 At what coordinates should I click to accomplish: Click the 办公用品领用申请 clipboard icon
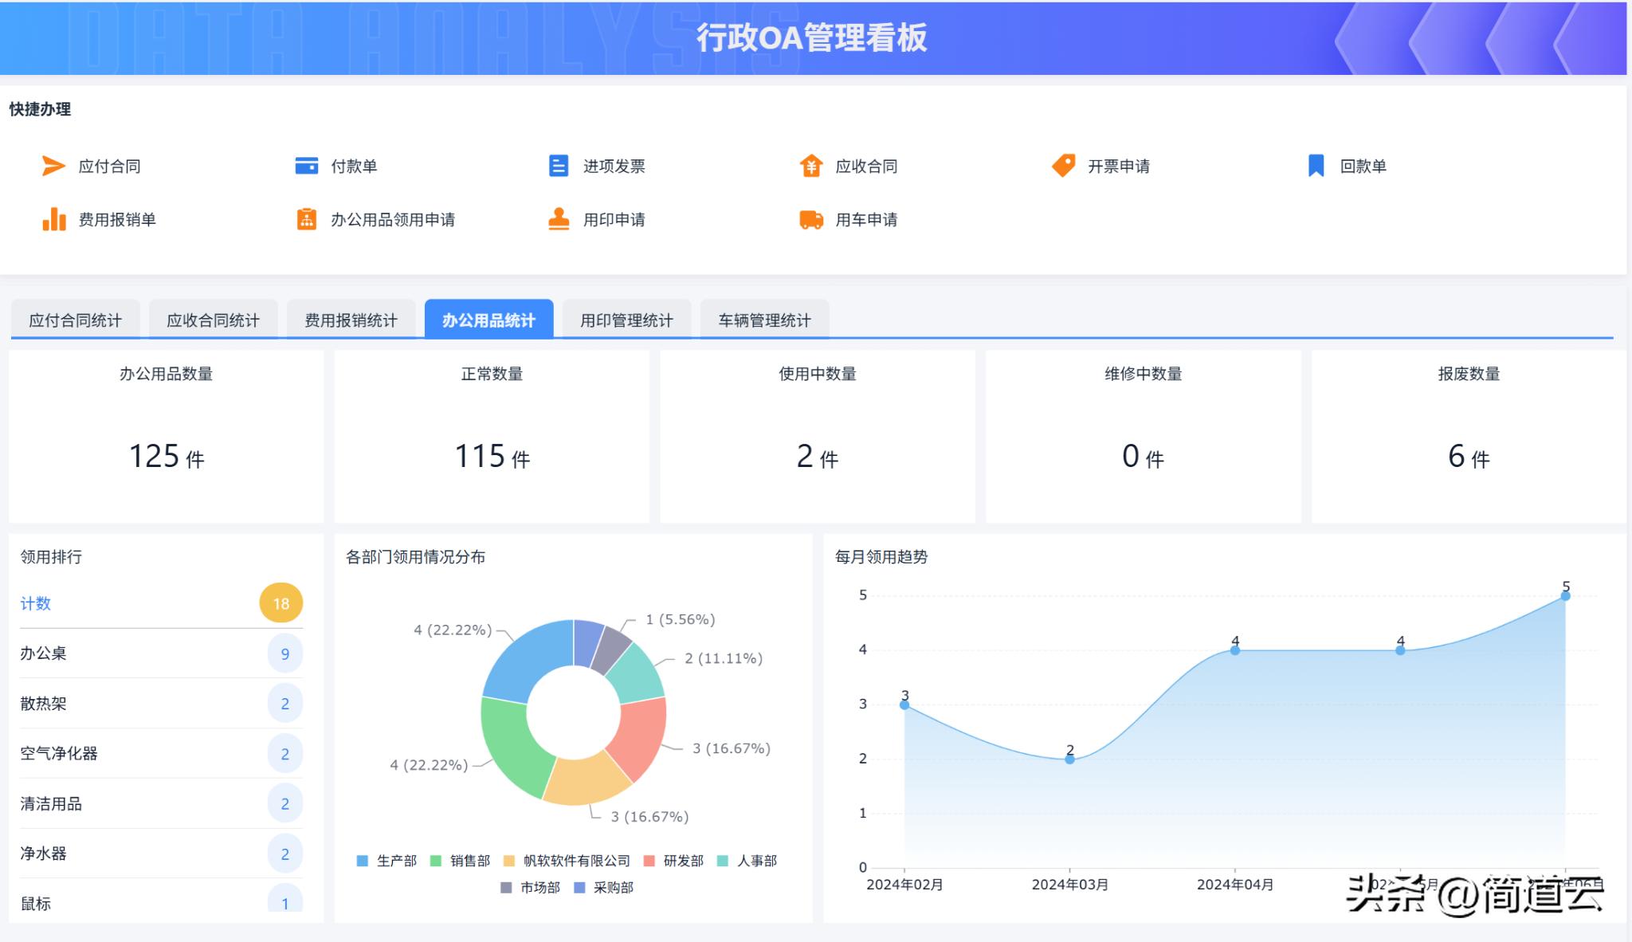(307, 219)
